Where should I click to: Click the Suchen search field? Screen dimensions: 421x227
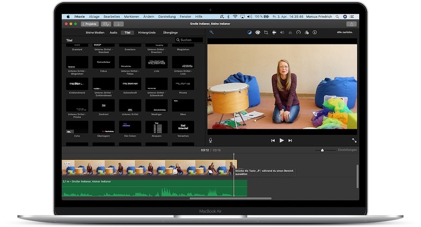[x=189, y=40]
